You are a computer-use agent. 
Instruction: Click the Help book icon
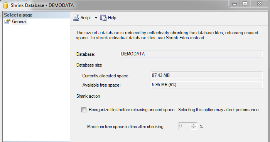[x=103, y=18]
